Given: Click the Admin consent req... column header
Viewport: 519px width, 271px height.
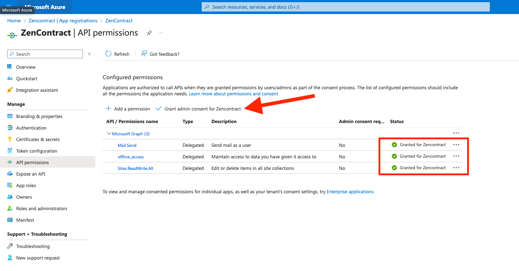Looking at the screenshot, I should 362,121.
